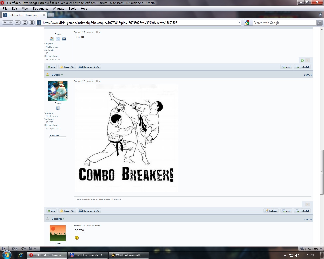The image size is (324, 259).
Task: Click Blogg om dette under Bytex's post
Action: coord(89,211)
